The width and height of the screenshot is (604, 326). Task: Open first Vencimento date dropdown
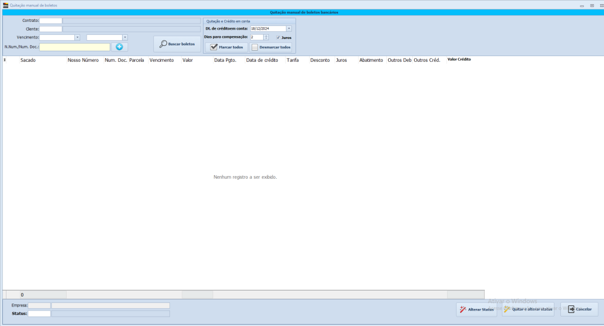pos(77,37)
